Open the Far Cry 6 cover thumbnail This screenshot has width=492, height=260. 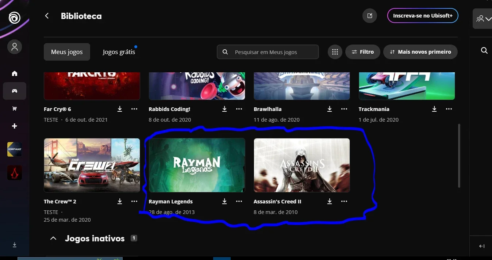(x=92, y=86)
